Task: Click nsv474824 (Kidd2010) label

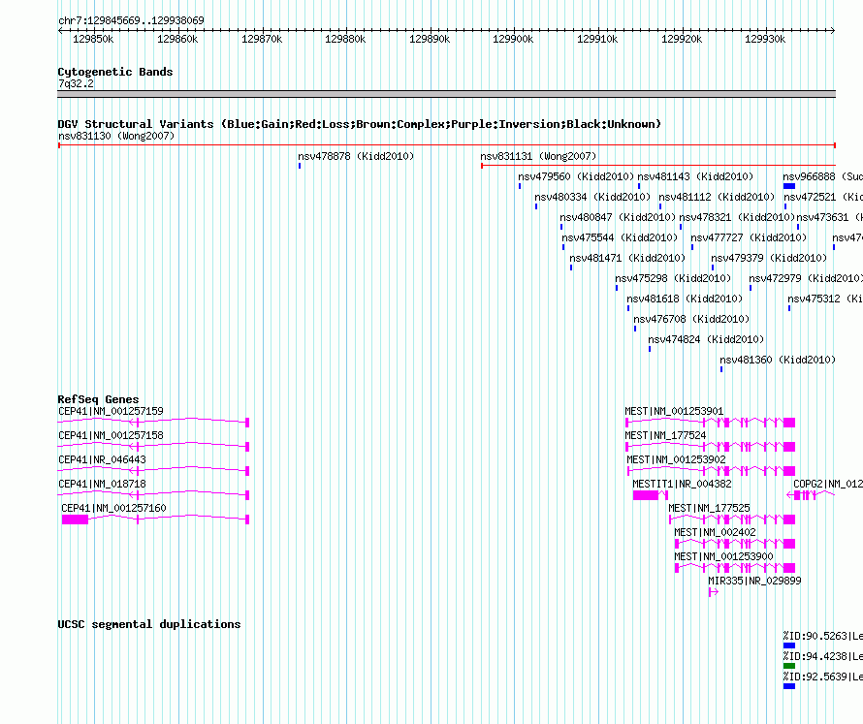Action: click(706, 339)
